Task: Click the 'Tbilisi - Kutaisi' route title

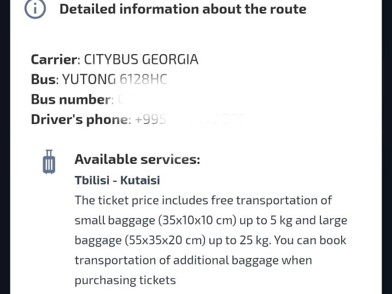Action: click(117, 180)
